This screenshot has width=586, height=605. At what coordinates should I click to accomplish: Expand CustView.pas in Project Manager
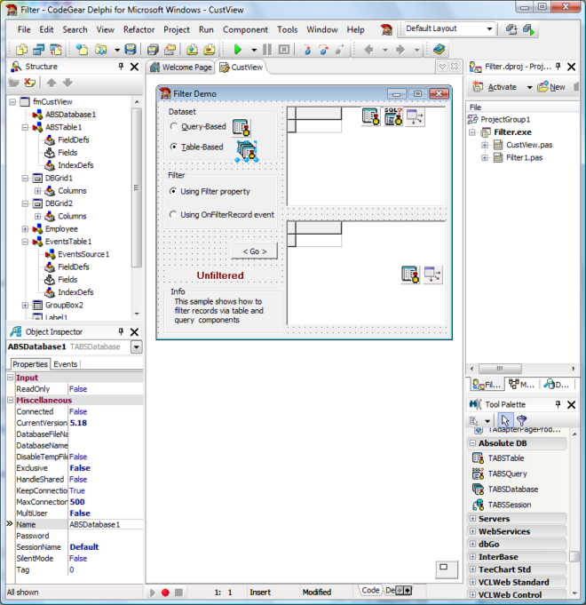click(486, 145)
